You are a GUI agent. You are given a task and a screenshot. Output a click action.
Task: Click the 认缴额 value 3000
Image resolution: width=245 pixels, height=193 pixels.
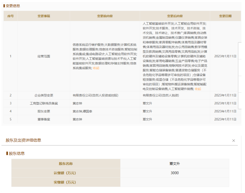174,173
